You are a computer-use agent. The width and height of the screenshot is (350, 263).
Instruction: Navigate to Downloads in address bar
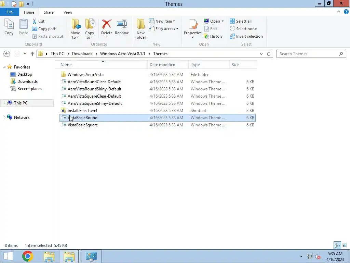(82, 54)
